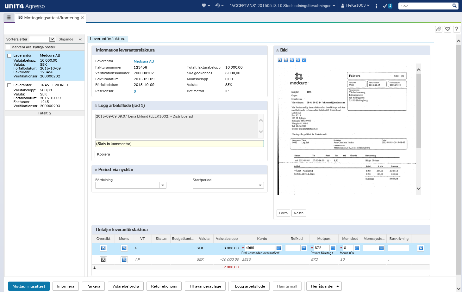Screen dimensions: 462x292
Task: Open Översikt icon on GL row
Action: [103, 248]
